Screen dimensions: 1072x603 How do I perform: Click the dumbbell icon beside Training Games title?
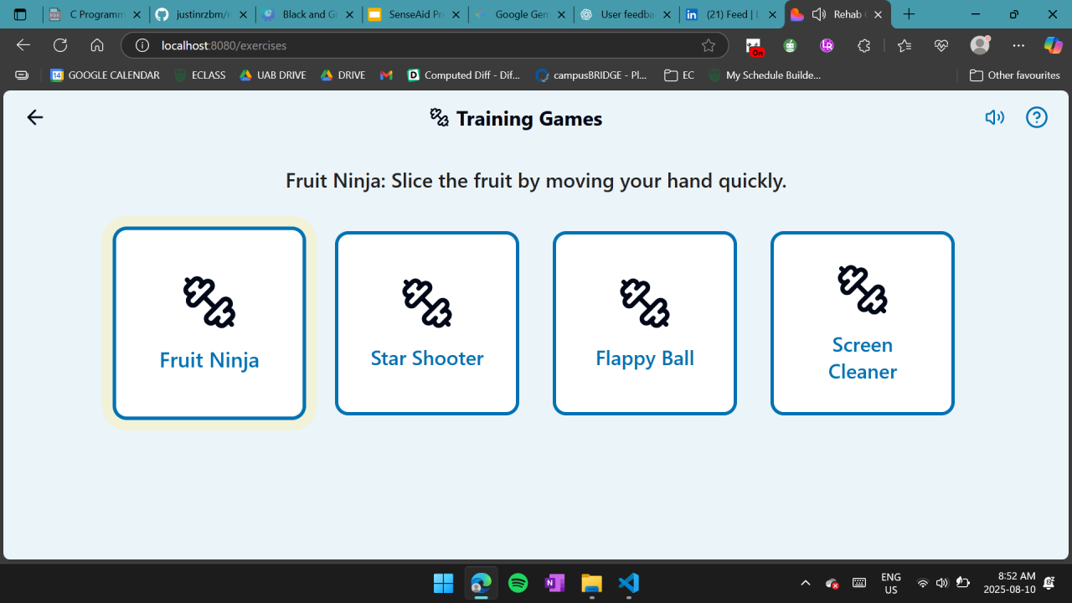[440, 118]
